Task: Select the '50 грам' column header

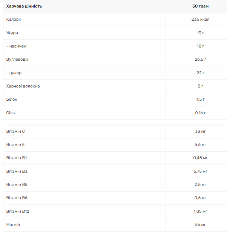Action: tap(200, 6)
